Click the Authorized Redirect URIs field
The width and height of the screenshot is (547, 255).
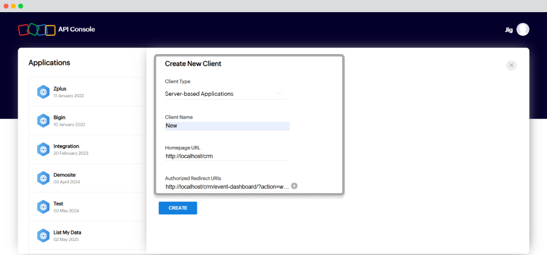pyautogui.click(x=227, y=187)
